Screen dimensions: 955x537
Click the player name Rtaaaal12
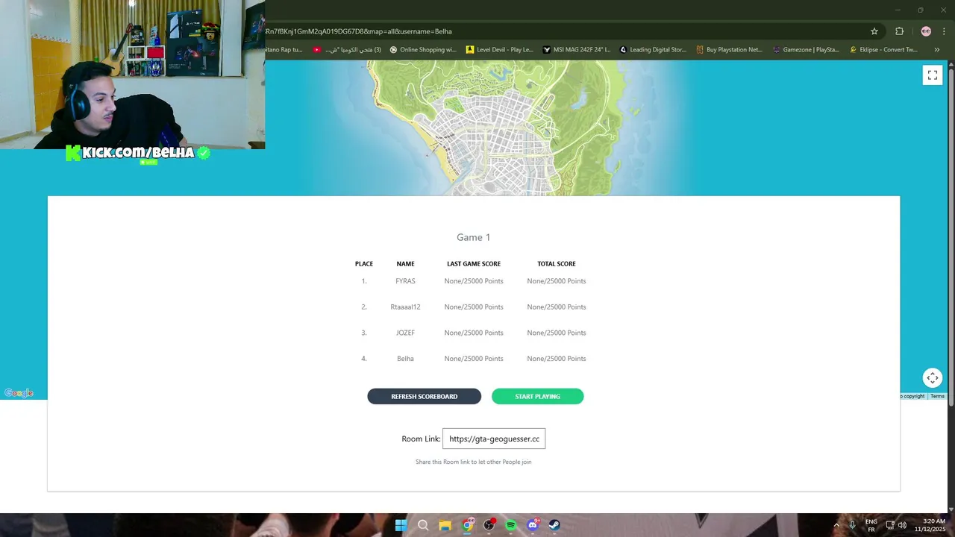tap(405, 307)
